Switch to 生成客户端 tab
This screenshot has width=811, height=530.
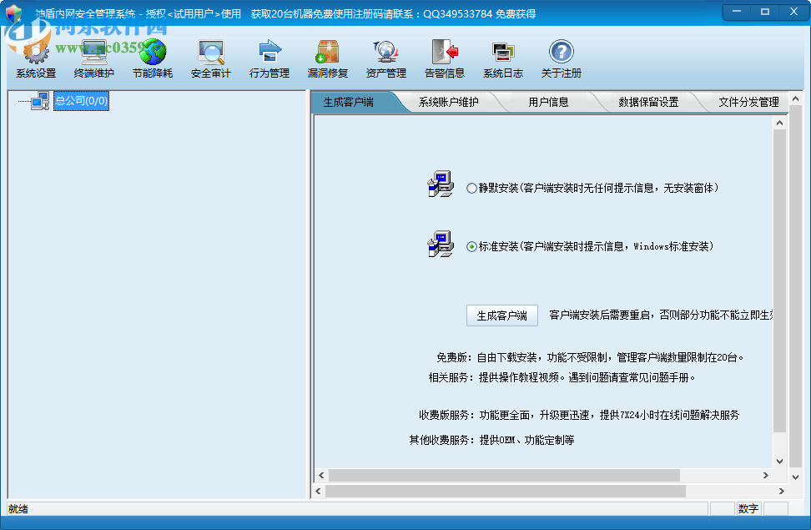(x=349, y=103)
